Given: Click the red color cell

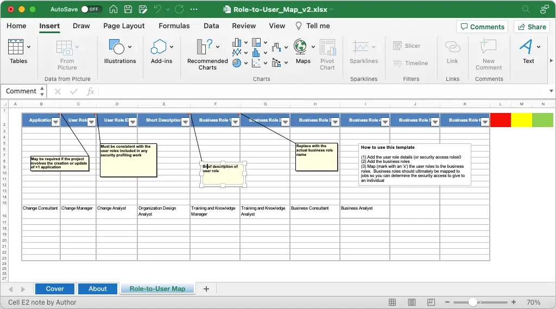Looking at the screenshot, I should pyautogui.click(x=500, y=120).
